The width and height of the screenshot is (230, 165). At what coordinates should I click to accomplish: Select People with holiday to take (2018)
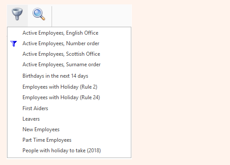(62, 151)
